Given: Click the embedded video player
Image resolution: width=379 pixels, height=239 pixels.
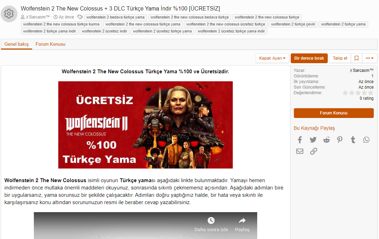Looking at the screenshot, I should pyautogui.click(x=146, y=225).
